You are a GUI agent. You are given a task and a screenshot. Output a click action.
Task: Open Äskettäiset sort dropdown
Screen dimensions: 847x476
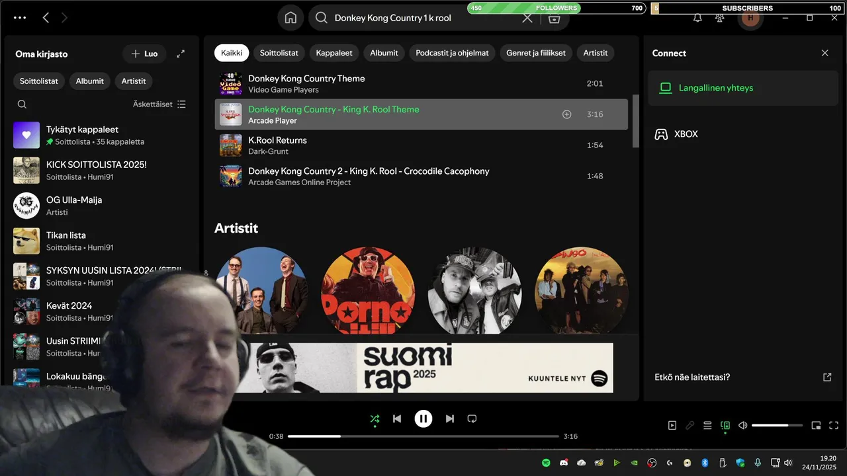159,104
